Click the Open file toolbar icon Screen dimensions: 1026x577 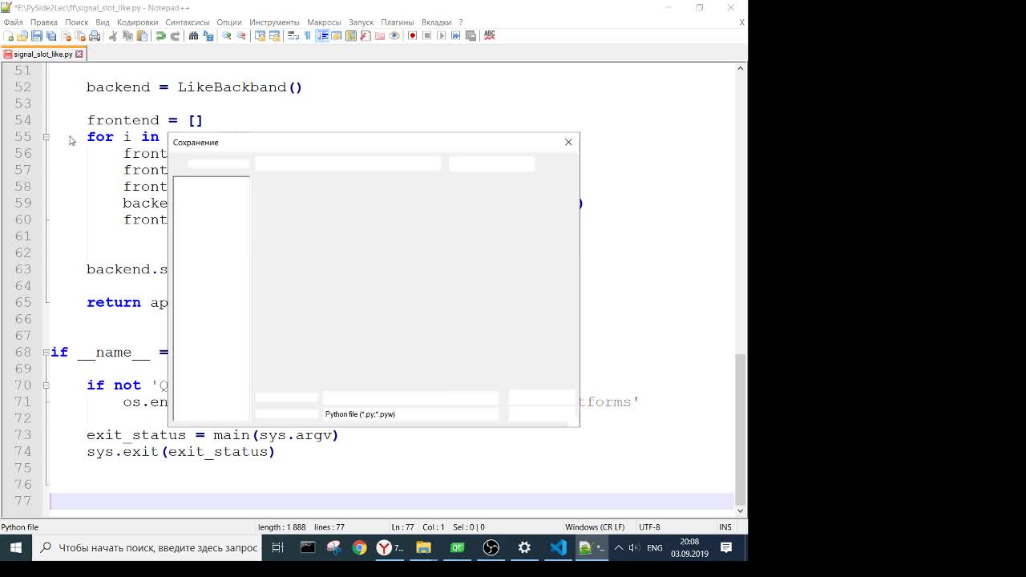(x=22, y=35)
